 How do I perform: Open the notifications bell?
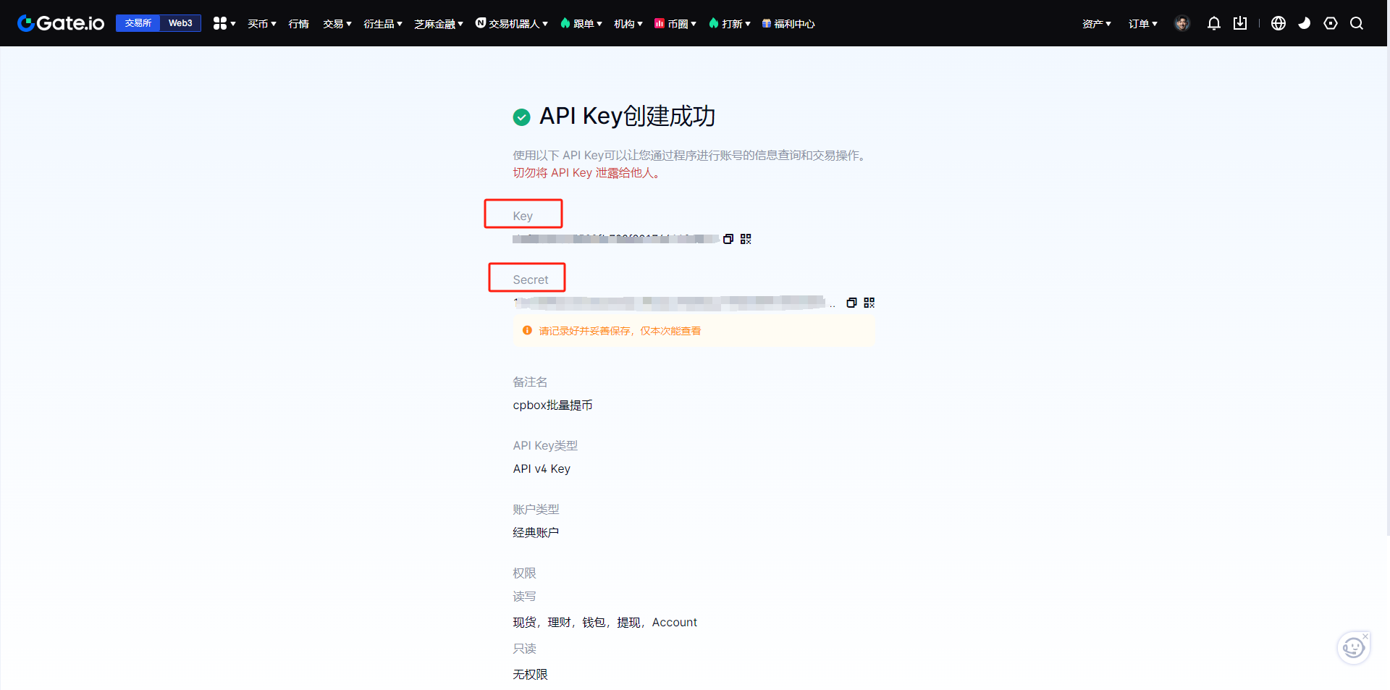coord(1214,23)
